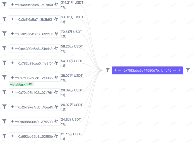193x145 pixels.
Task: Click the scissors icon on 0x652cb22b8...52f50b
Action: click(56, 136)
